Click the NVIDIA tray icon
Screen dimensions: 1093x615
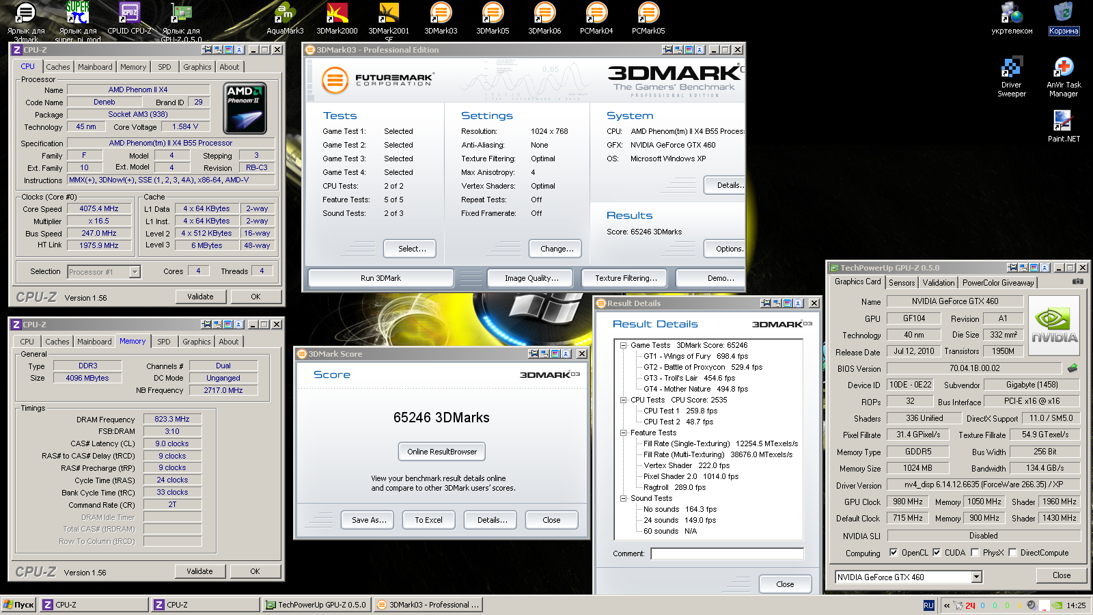(1057, 605)
